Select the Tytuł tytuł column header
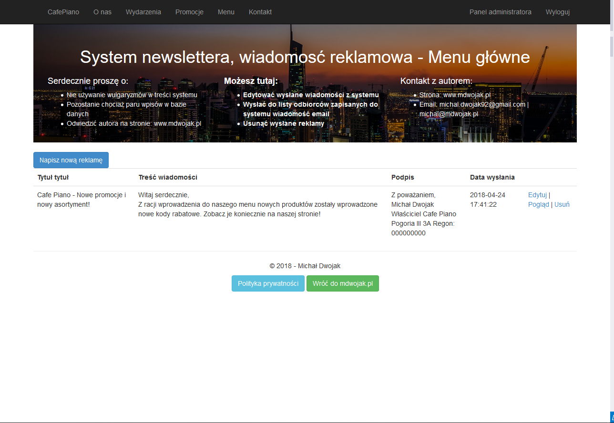Image resolution: width=614 pixels, height=423 pixels. tap(53, 177)
